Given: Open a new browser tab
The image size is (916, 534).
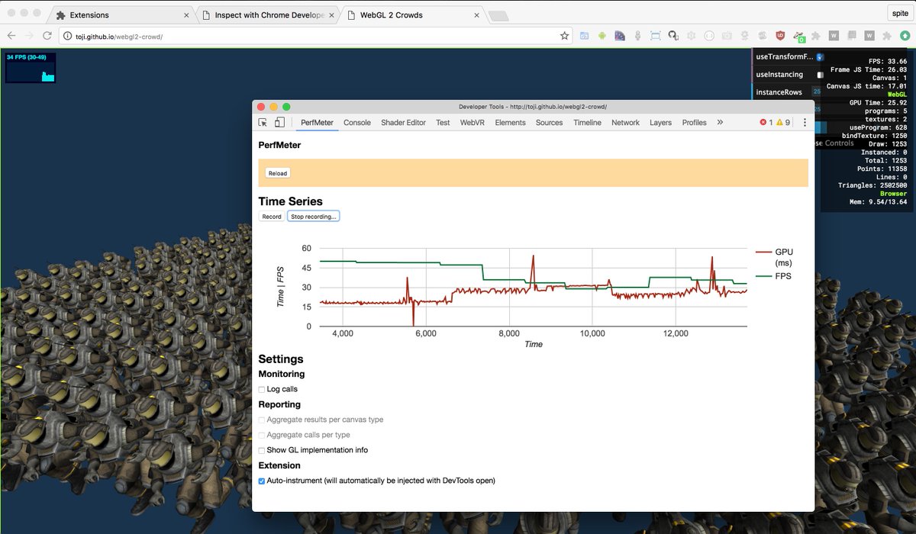Looking at the screenshot, I should (498, 15).
